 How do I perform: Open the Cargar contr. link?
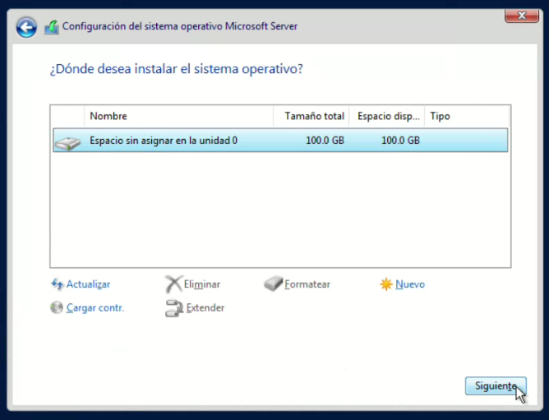pos(95,308)
